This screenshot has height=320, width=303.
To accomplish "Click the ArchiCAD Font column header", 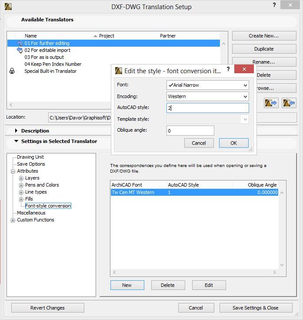I will (139, 185).
